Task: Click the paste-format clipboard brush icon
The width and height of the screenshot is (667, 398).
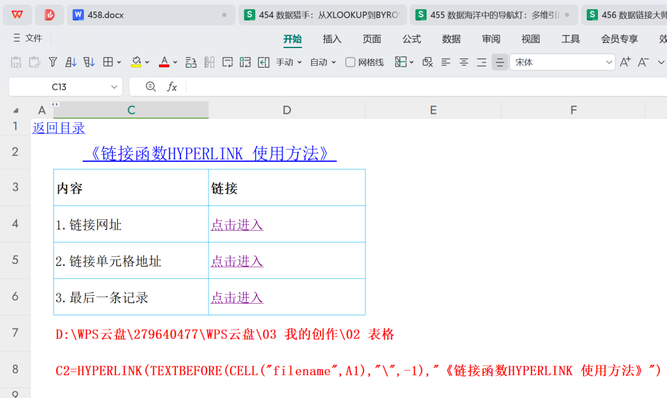Action: (35, 62)
